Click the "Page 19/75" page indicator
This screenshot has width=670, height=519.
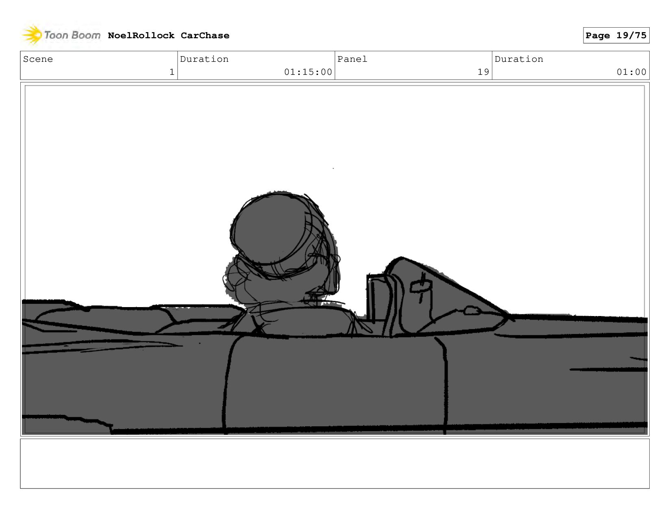click(616, 35)
